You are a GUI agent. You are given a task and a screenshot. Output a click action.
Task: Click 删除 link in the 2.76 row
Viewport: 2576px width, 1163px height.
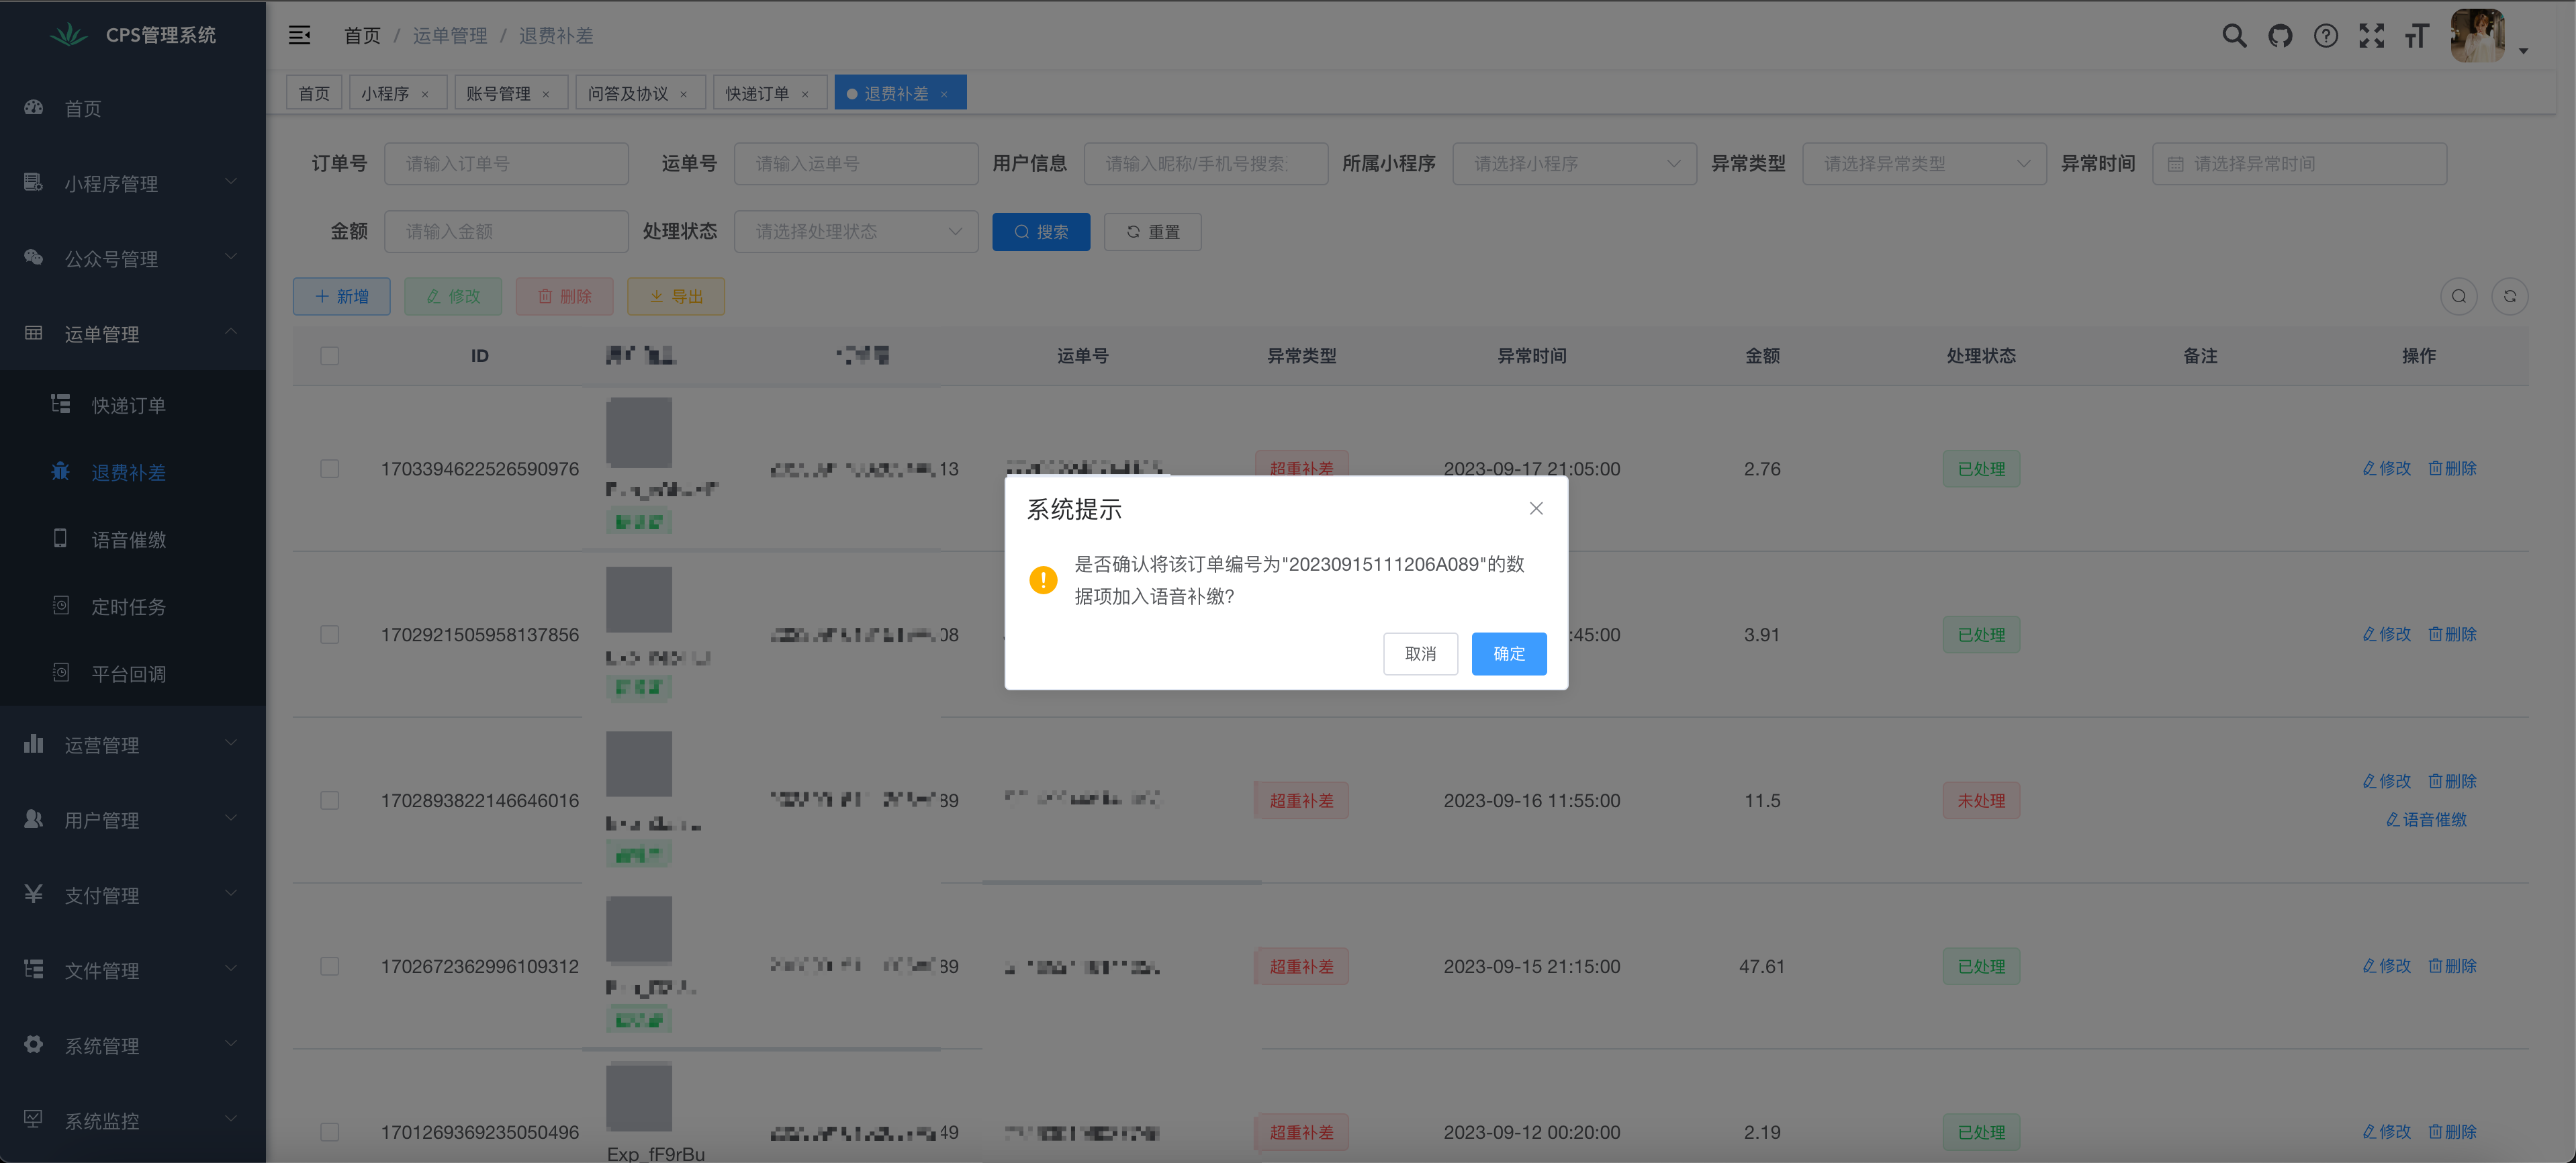click(x=2453, y=469)
